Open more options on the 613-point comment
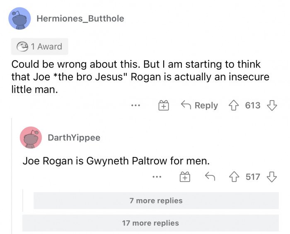The height and width of the screenshot is (234, 290). 135,106
